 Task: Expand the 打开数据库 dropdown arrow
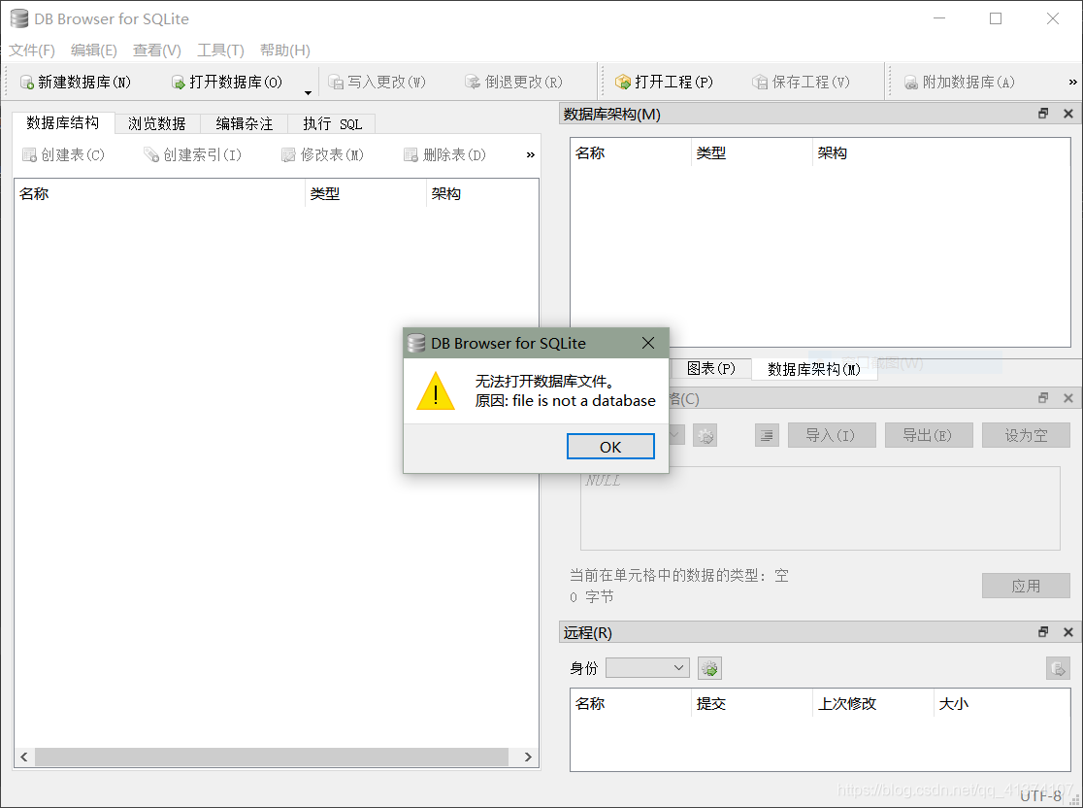point(308,90)
